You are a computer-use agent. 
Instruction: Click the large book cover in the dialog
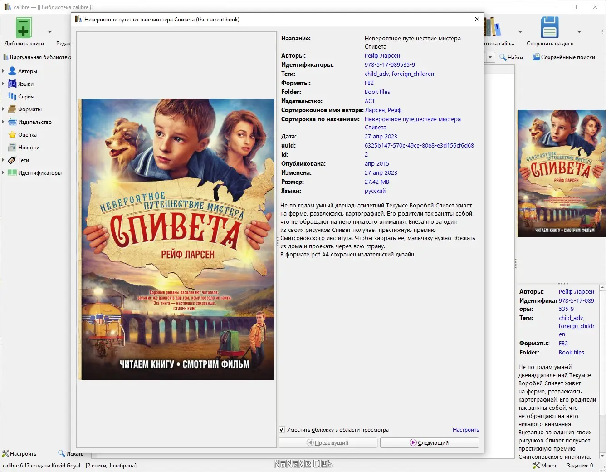tap(176, 239)
